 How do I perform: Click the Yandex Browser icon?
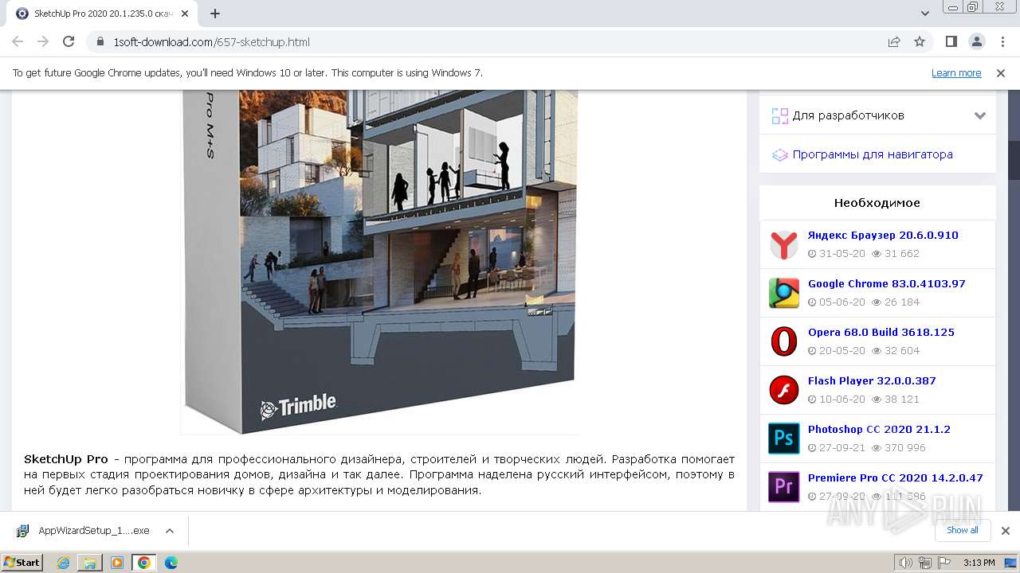coord(784,244)
